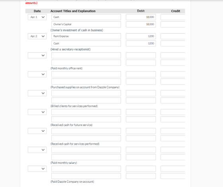Click second account field for Received cash for future service
The width and height of the screenshot is (223, 187).
[x=86, y=119]
